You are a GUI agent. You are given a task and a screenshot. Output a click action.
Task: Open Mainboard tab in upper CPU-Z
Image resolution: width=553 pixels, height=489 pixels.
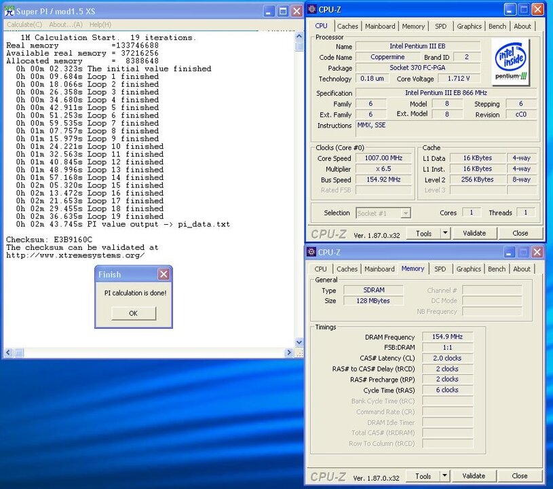380,26
